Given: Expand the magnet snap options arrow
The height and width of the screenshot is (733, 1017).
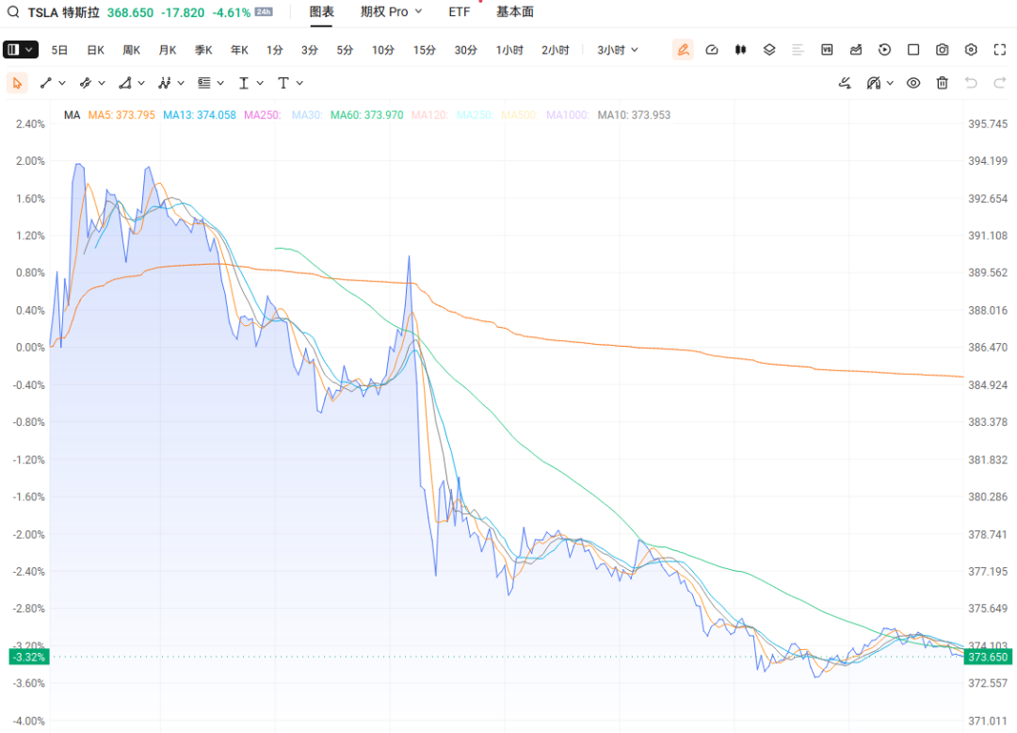Looking at the screenshot, I should pyautogui.click(x=890, y=83).
